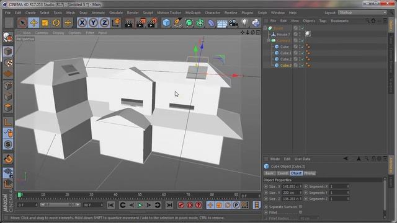Click the Size . X input field
The height and width of the screenshot is (223, 397).
coord(292,186)
